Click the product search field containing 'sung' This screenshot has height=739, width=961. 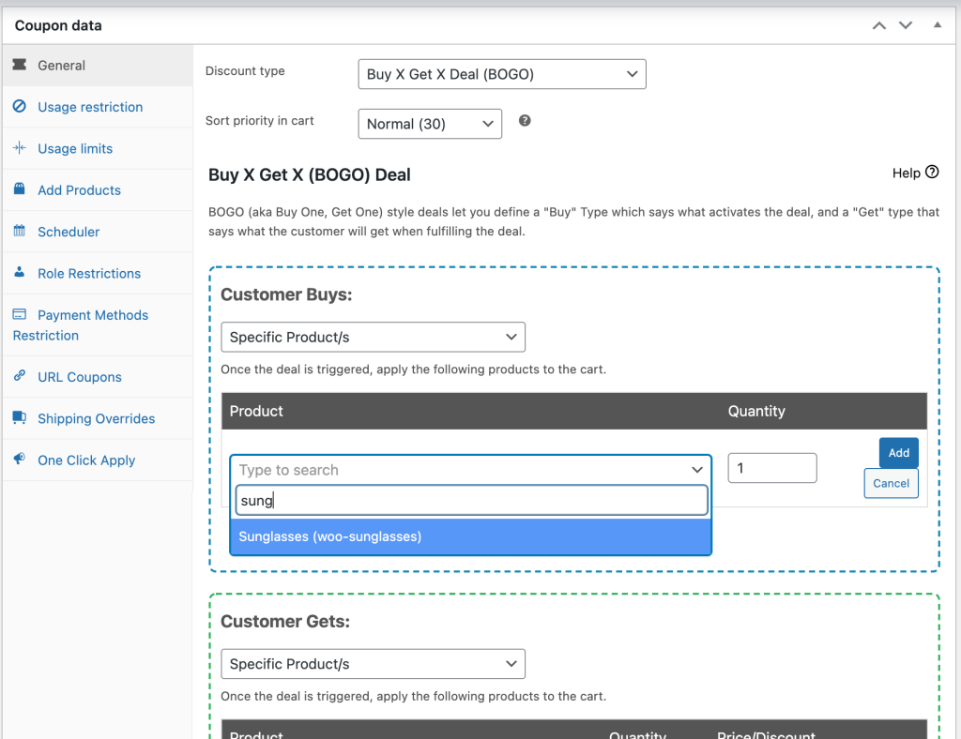click(471, 500)
